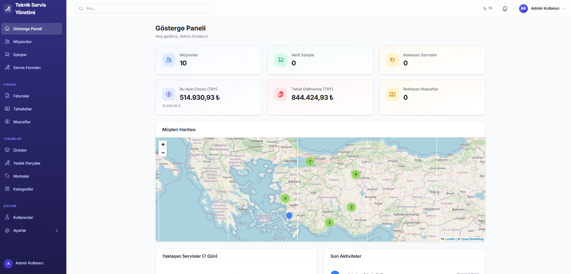The height and width of the screenshot is (274, 571).
Task: Open Müşteriler in the sidebar
Action: (x=22, y=42)
